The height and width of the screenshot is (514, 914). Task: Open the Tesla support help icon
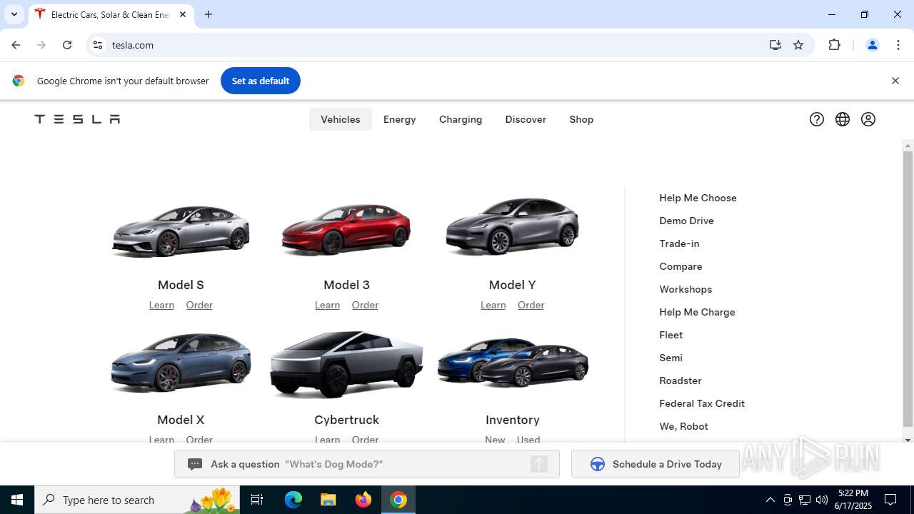coord(817,119)
